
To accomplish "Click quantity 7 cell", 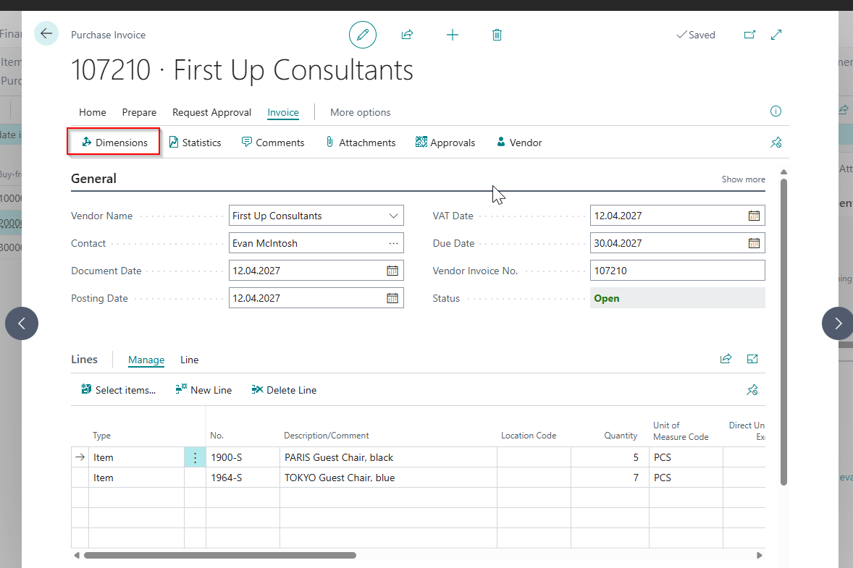I will [610, 478].
